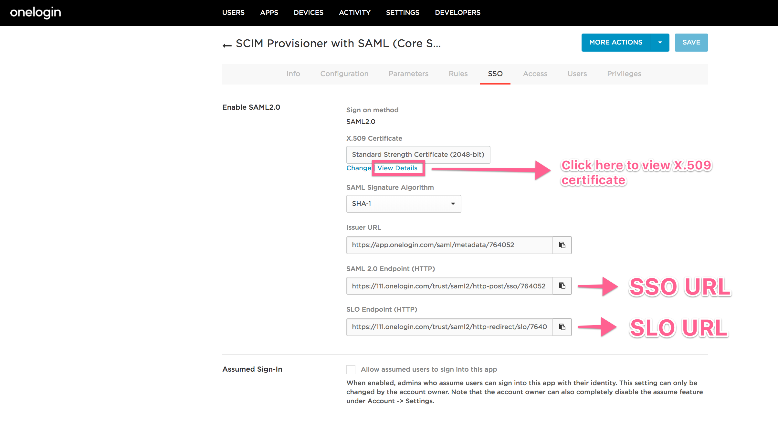Enable assumed users sign-in checkbox

(351, 369)
